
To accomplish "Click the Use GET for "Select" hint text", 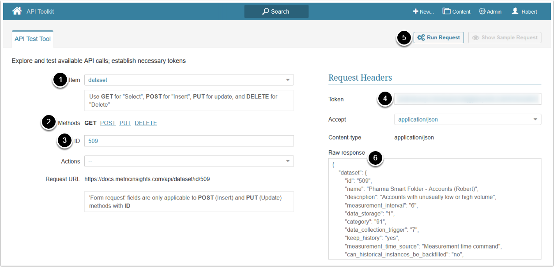I will pyautogui.click(x=189, y=100).
